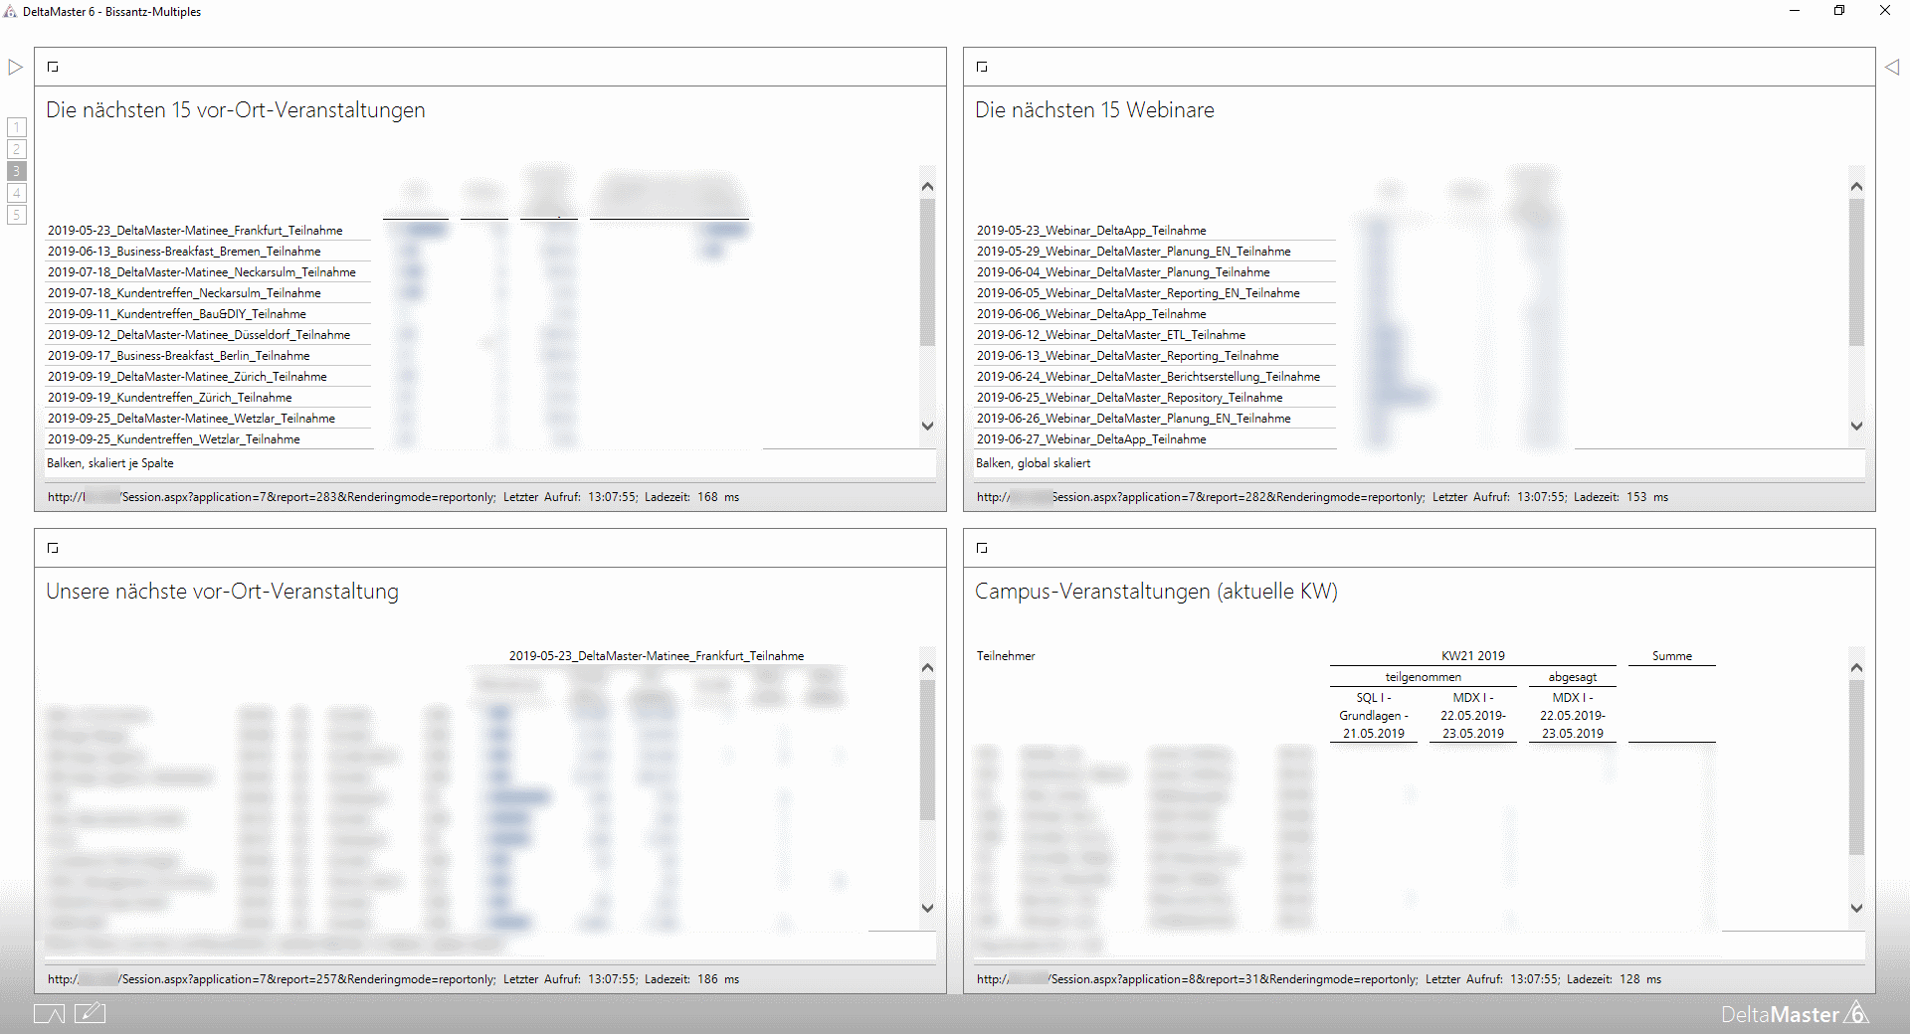This screenshot has width=1910, height=1034.
Task: Click up arrow of 'Unsere nächste' panel scrollbar
Action: 927,667
